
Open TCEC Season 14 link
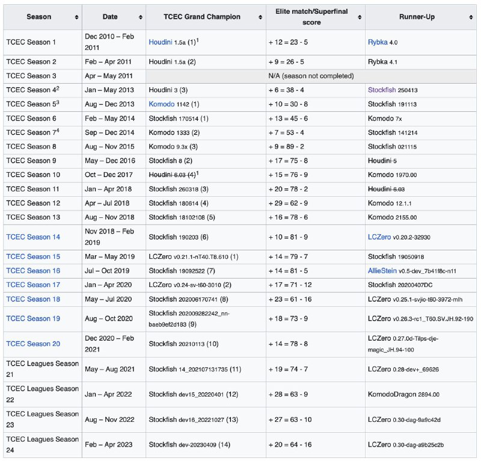coord(33,237)
